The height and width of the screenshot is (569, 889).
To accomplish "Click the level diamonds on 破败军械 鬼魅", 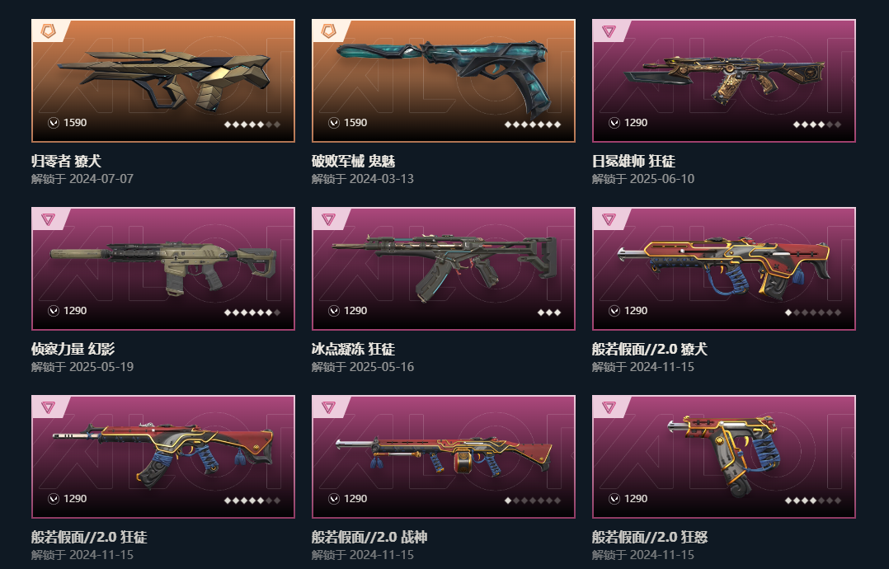I will pyautogui.click(x=533, y=125).
